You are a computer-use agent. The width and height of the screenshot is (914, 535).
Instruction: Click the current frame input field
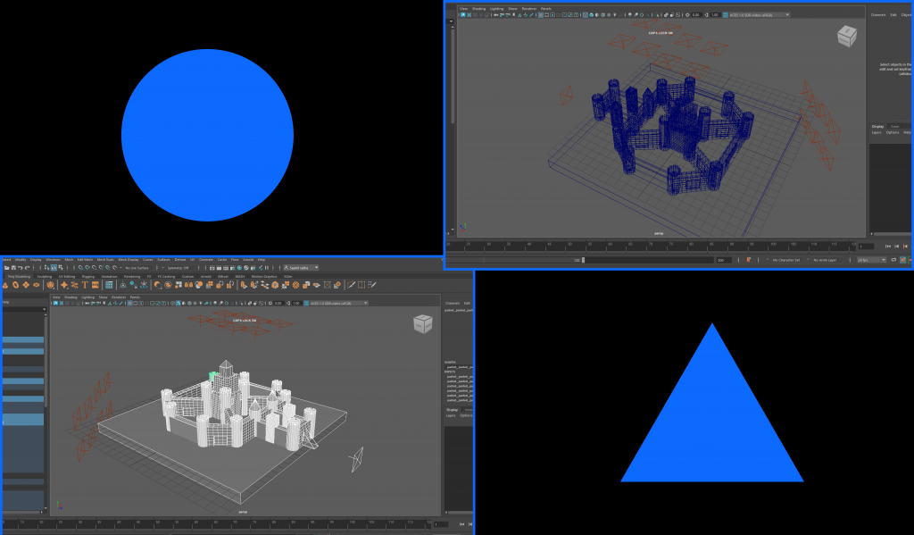864,247
